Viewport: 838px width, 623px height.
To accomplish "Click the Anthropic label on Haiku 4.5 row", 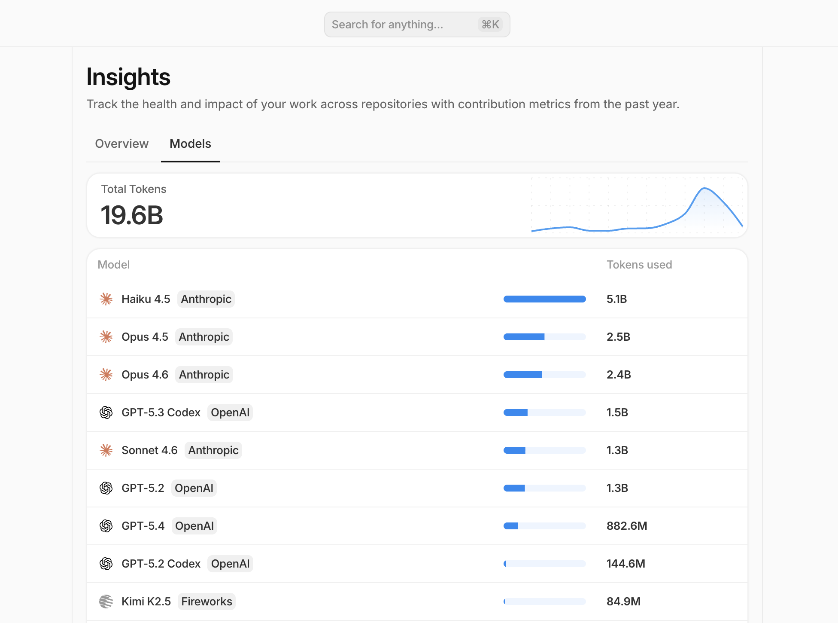I will 206,299.
